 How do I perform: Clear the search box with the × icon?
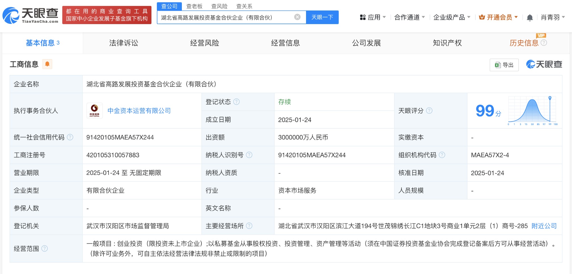[x=297, y=17]
